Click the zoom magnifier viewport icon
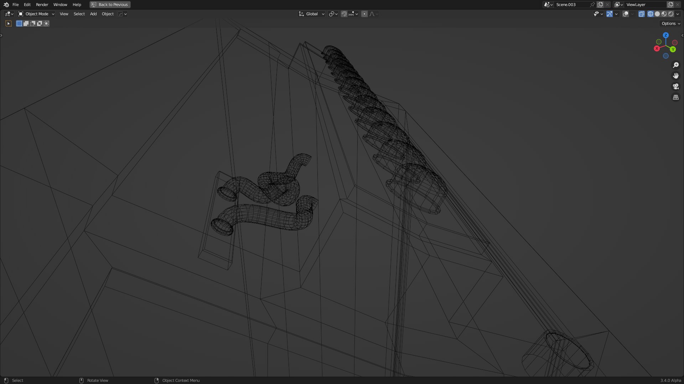The height and width of the screenshot is (384, 684). (x=676, y=65)
